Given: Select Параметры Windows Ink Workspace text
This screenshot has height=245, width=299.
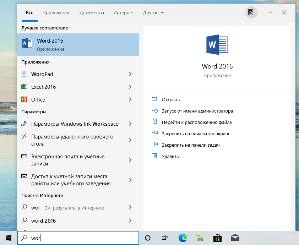Looking at the screenshot, I should 75,124.
